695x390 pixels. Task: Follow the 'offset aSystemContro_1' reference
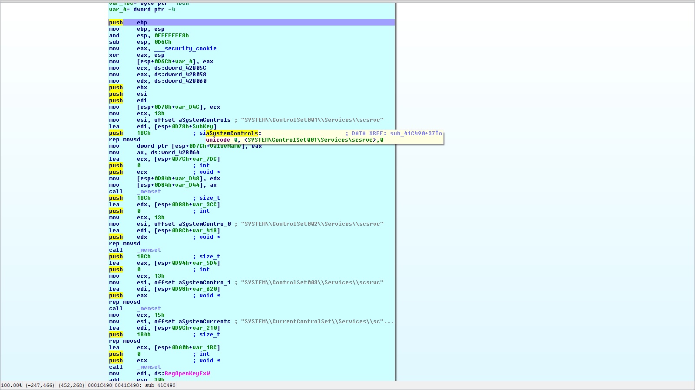[192, 283]
